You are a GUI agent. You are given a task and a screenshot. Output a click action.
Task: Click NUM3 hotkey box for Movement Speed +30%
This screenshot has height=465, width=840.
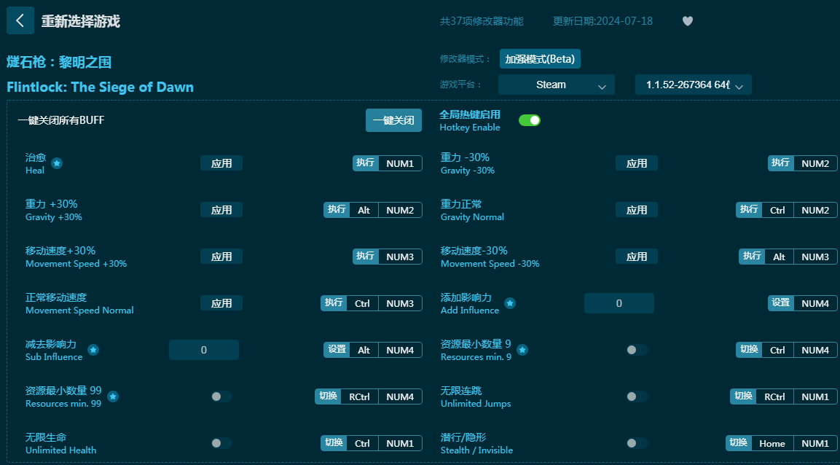[400, 257]
